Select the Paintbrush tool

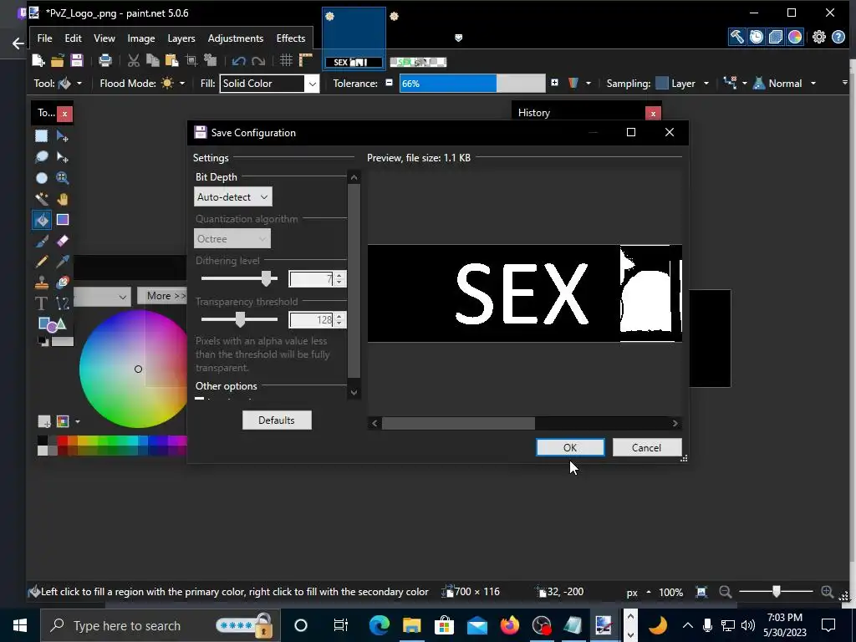coord(42,241)
